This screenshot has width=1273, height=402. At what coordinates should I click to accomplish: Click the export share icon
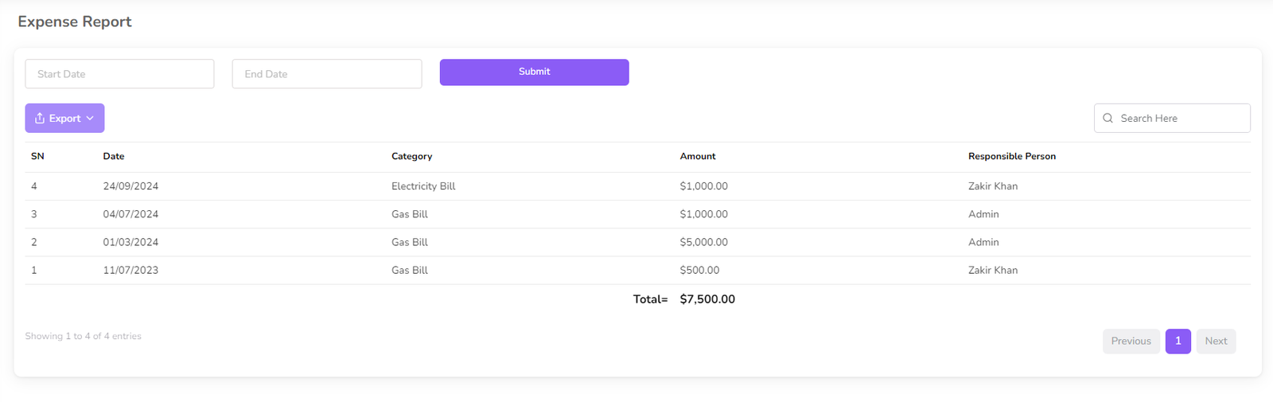(x=40, y=119)
